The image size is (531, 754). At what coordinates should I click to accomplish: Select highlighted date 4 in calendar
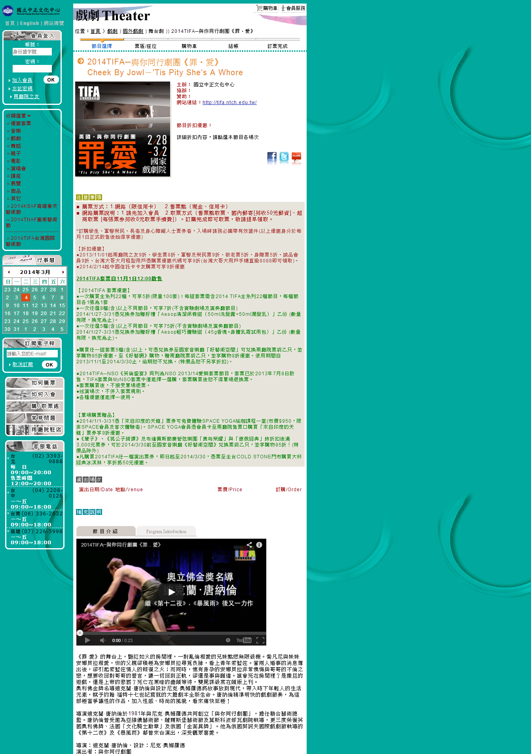(26, 298)
